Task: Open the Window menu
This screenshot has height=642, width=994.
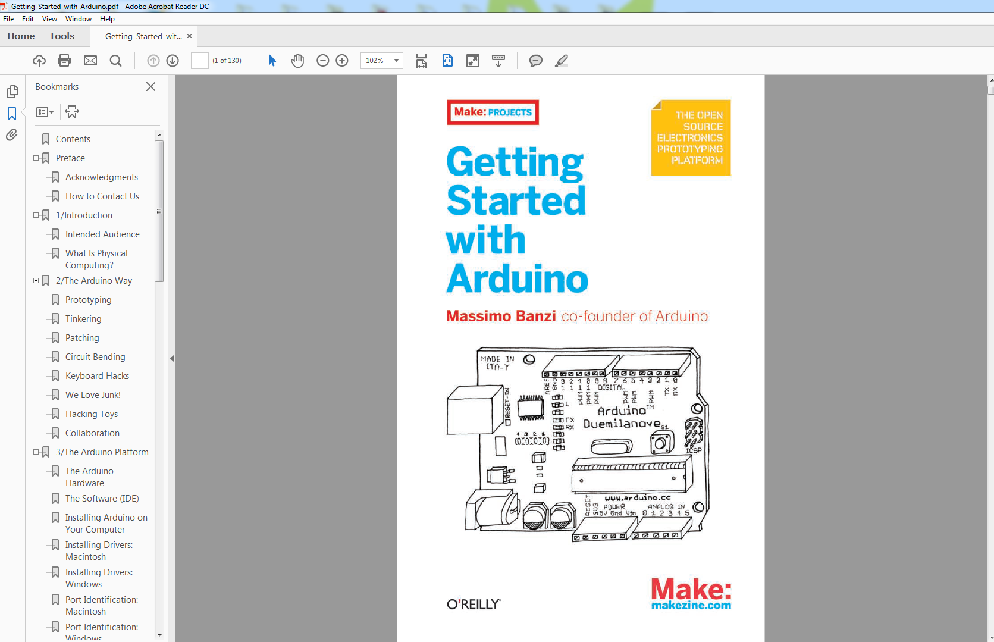Action: [x=79, y=19]
